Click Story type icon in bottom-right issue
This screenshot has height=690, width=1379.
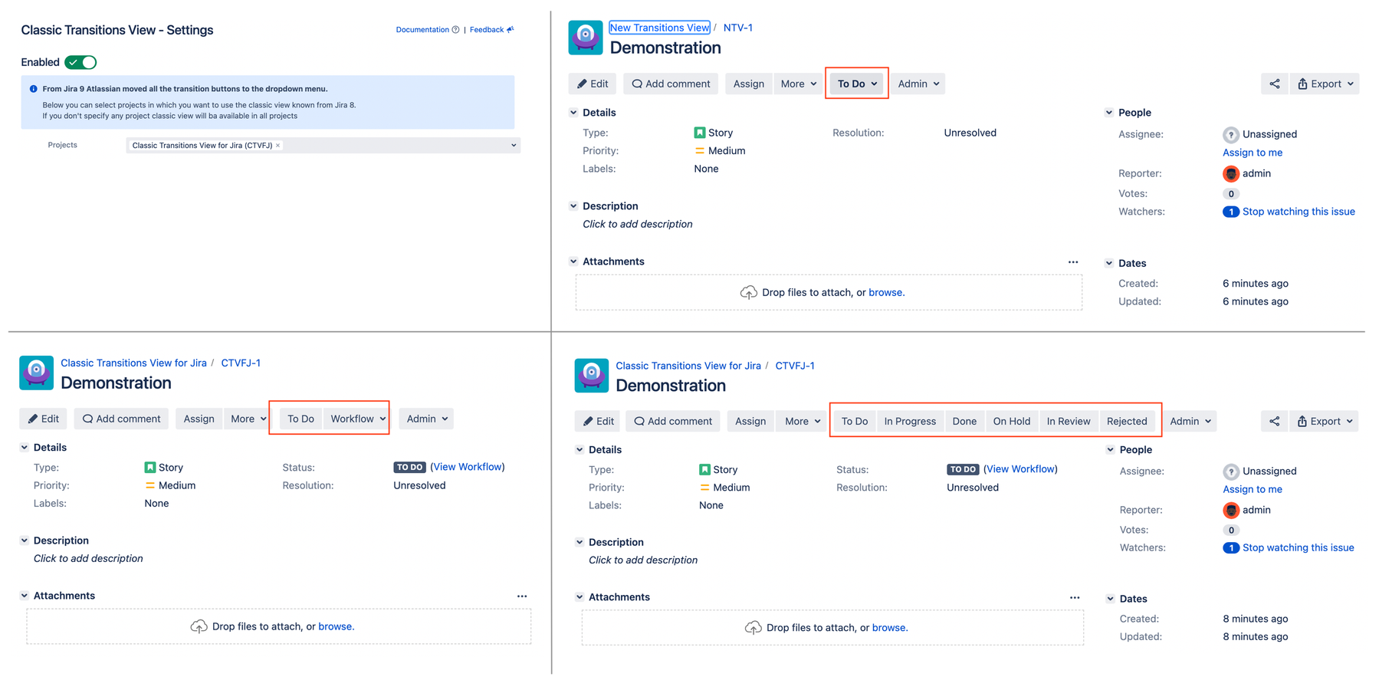pos(704,469)
